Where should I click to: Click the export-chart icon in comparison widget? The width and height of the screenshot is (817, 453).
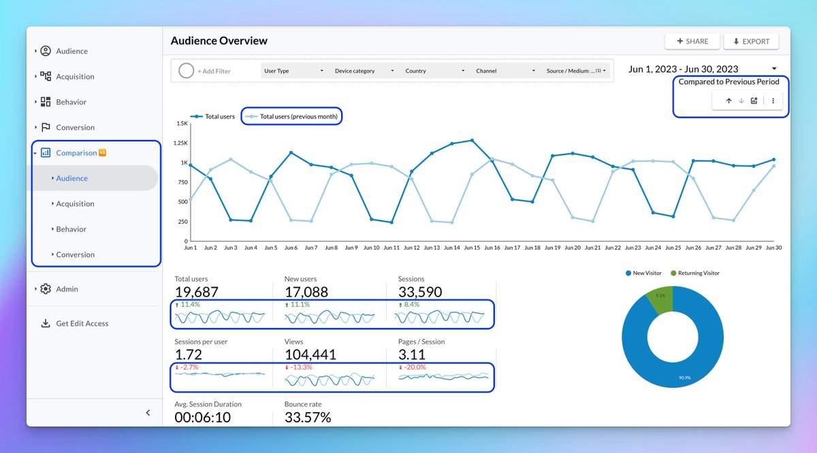(x=754, y=100)
